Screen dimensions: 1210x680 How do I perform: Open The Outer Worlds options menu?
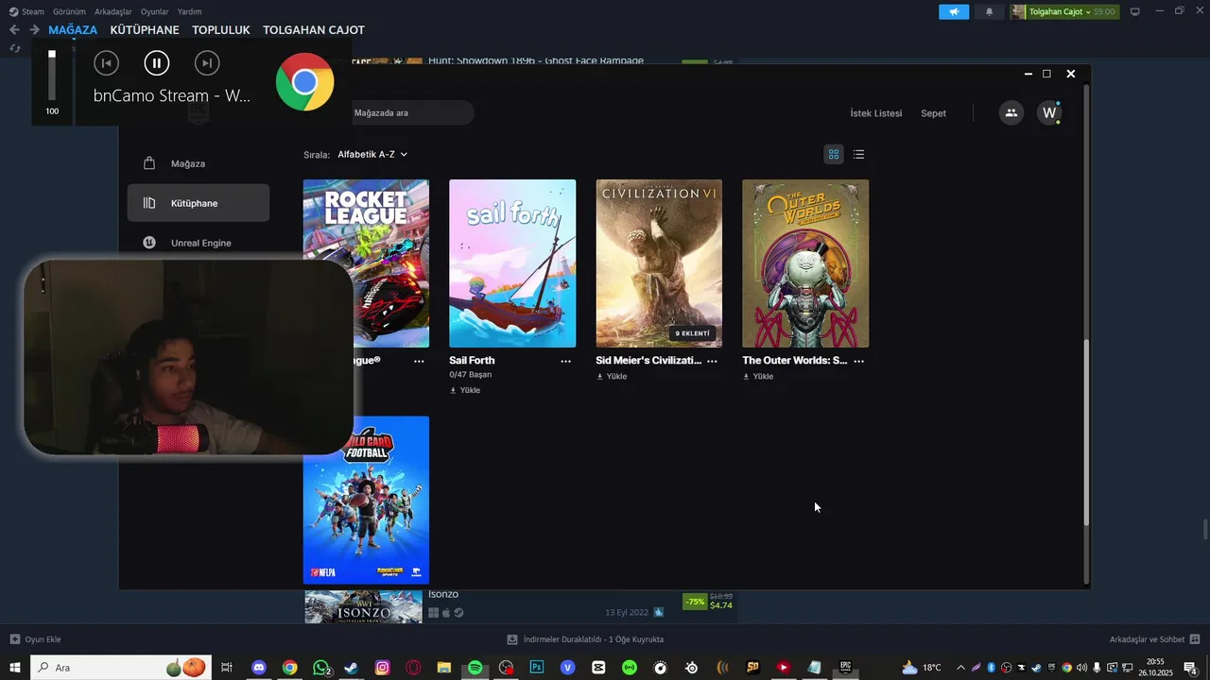(x=859, y=361)
